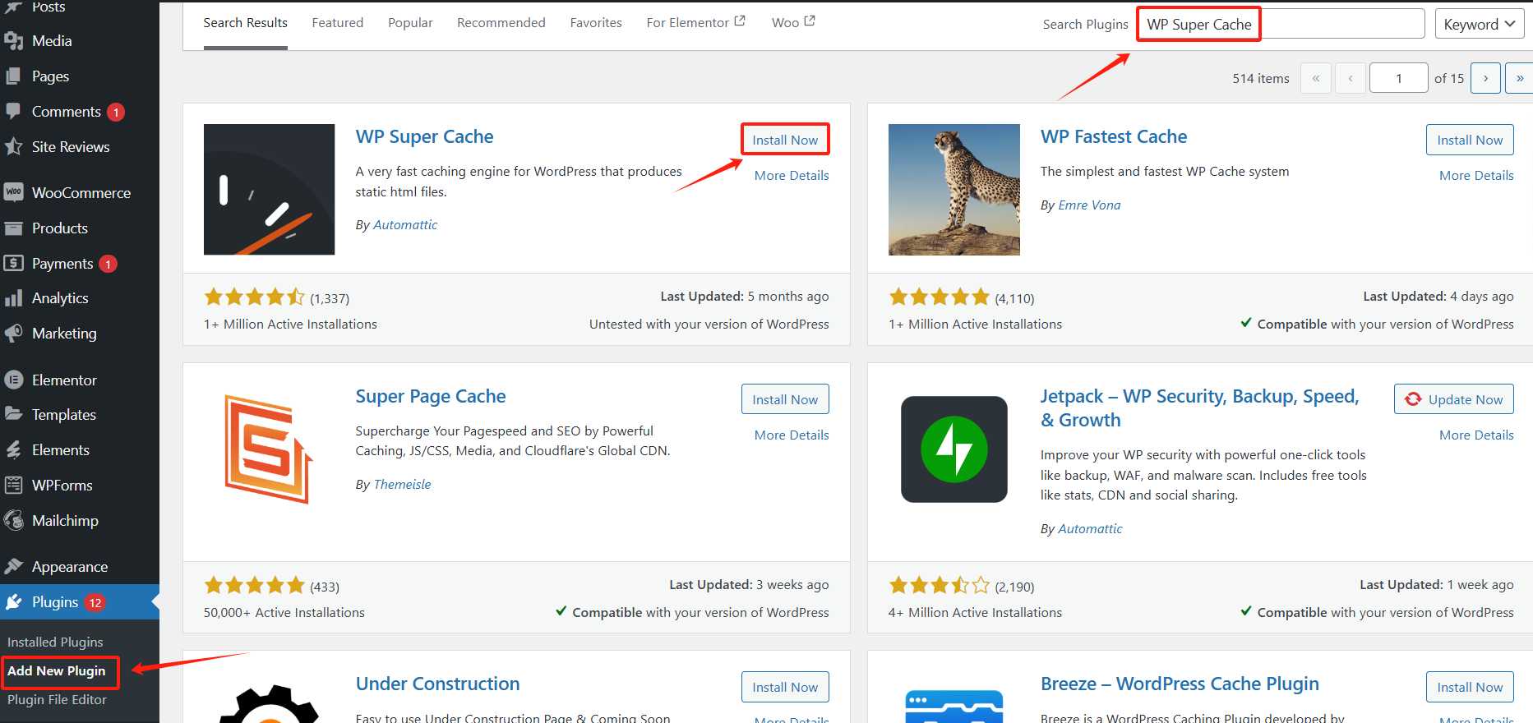Click the WP Fastest Cache cheetah thumbnail
This screenshot has width=1533, height=723.
coord(954,190)
